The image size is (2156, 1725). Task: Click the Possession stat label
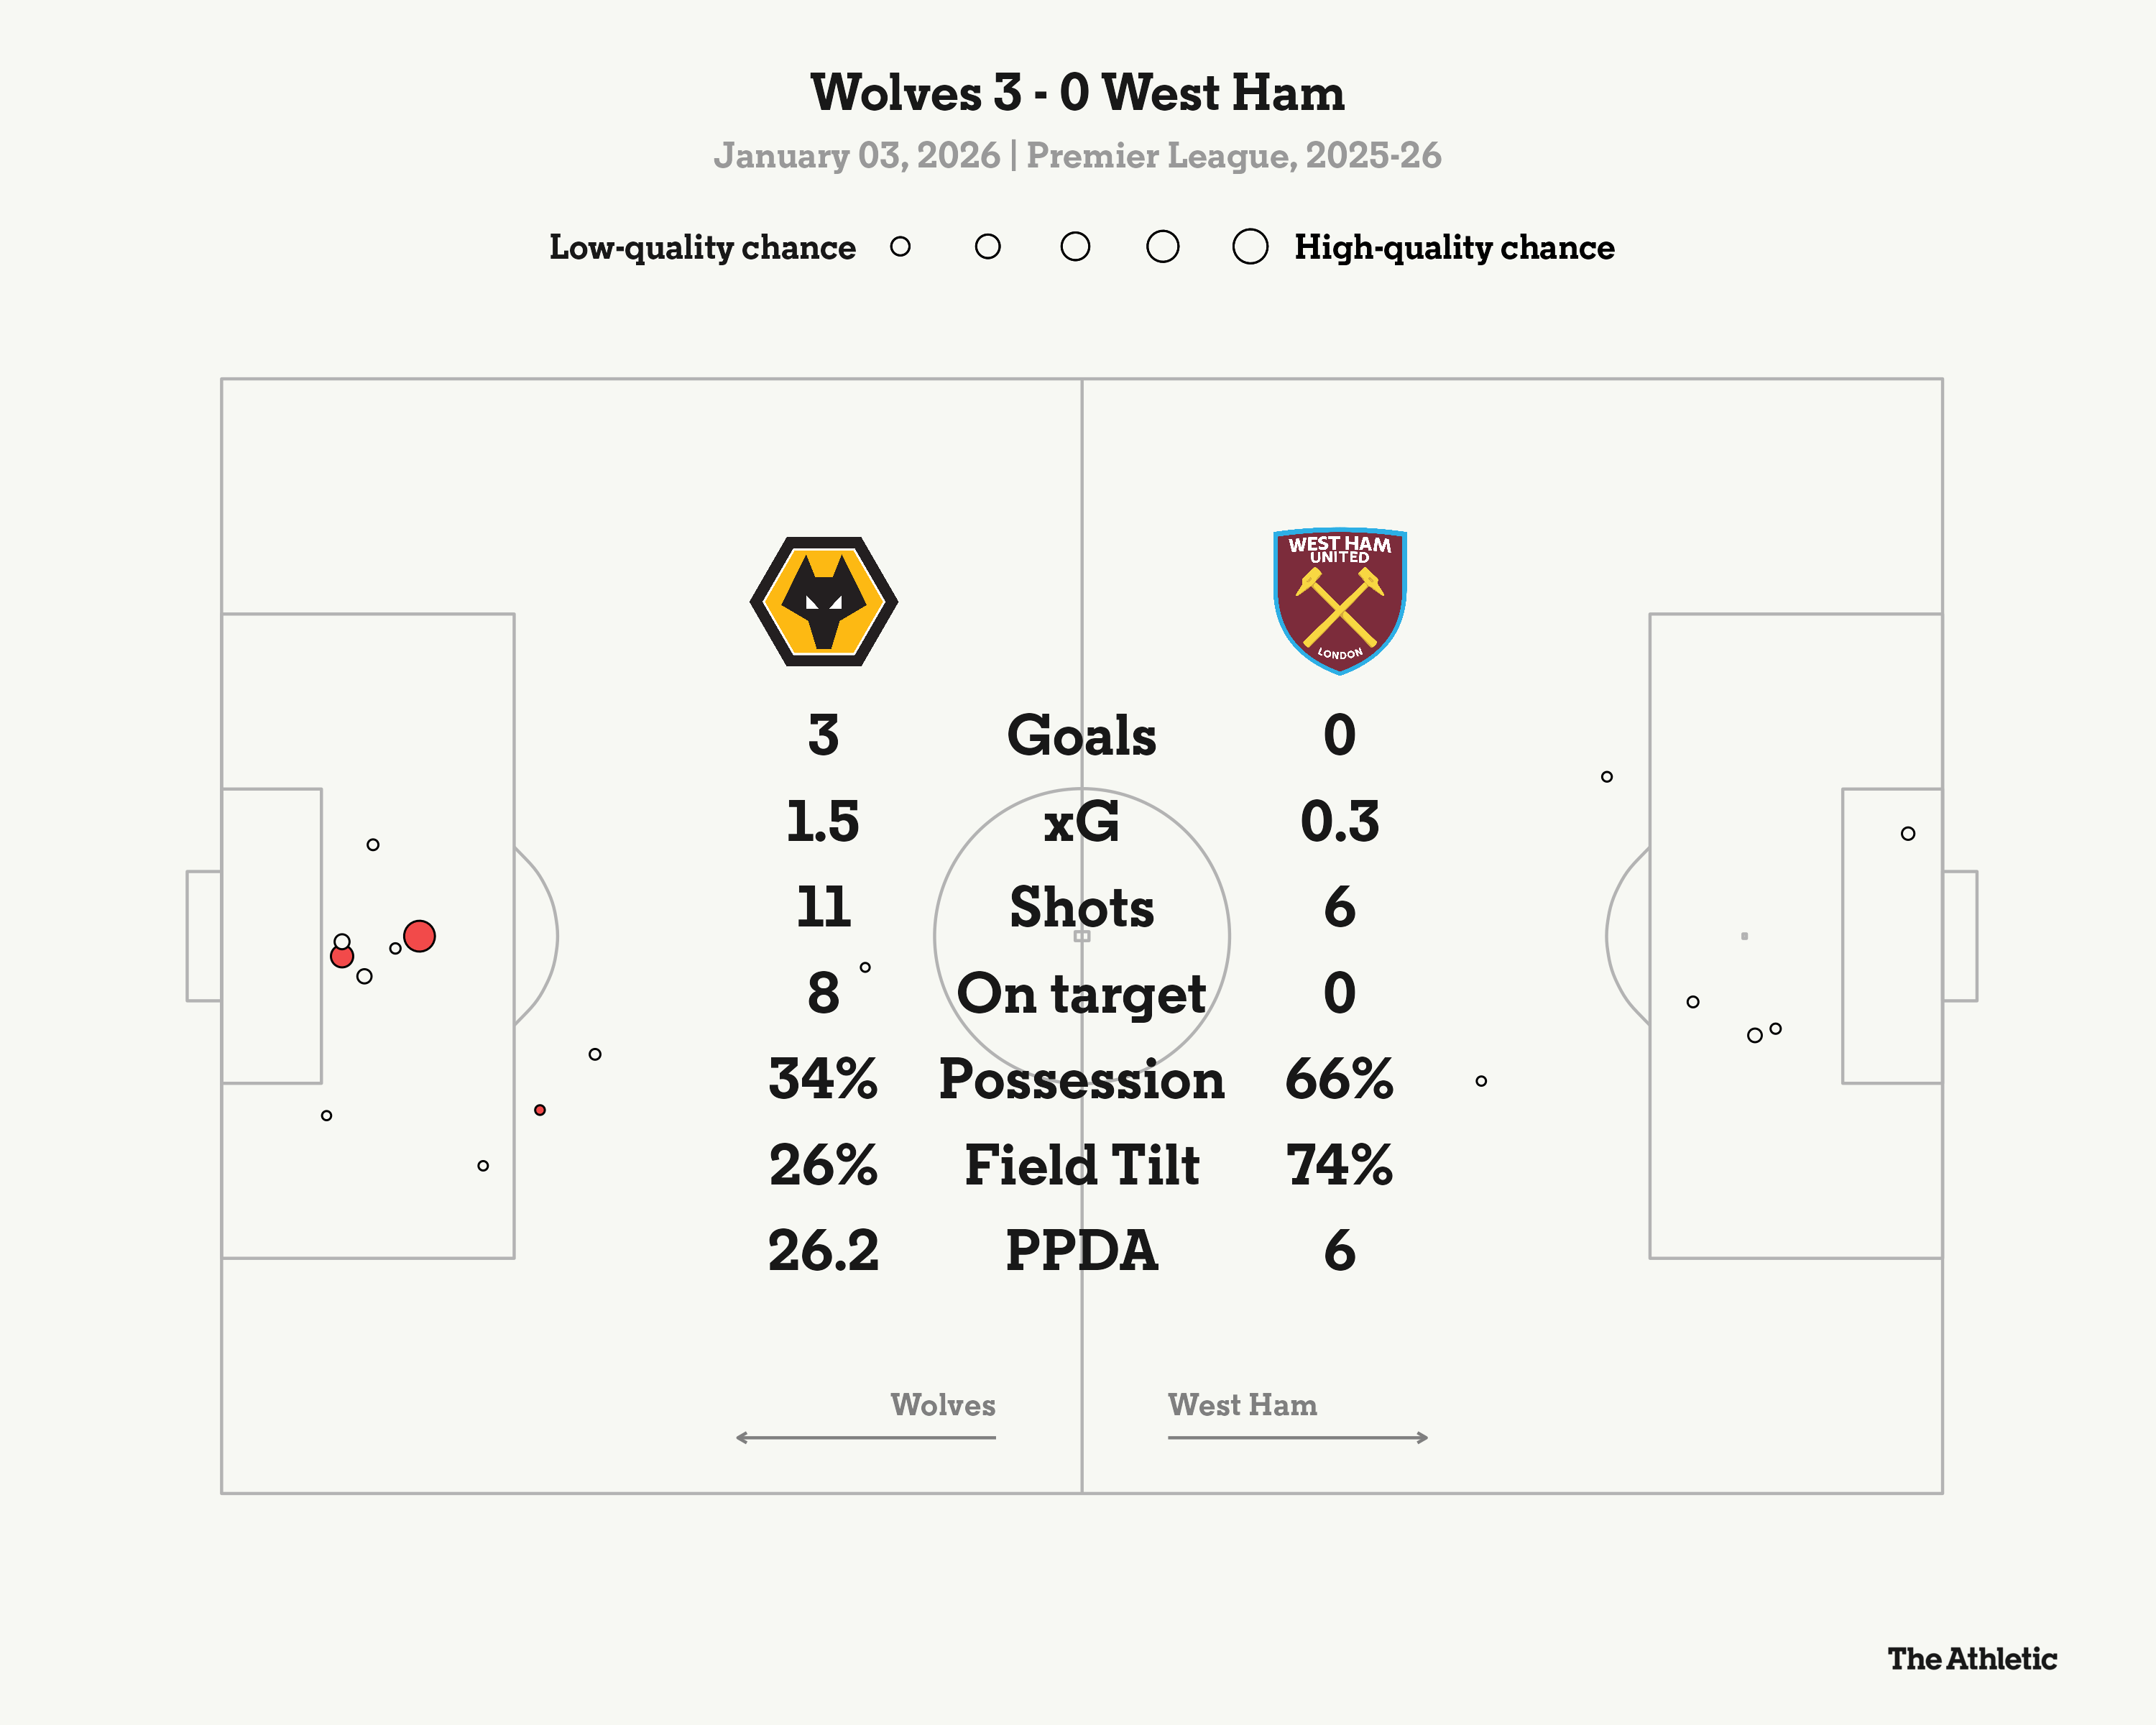pos(1081,1080)
